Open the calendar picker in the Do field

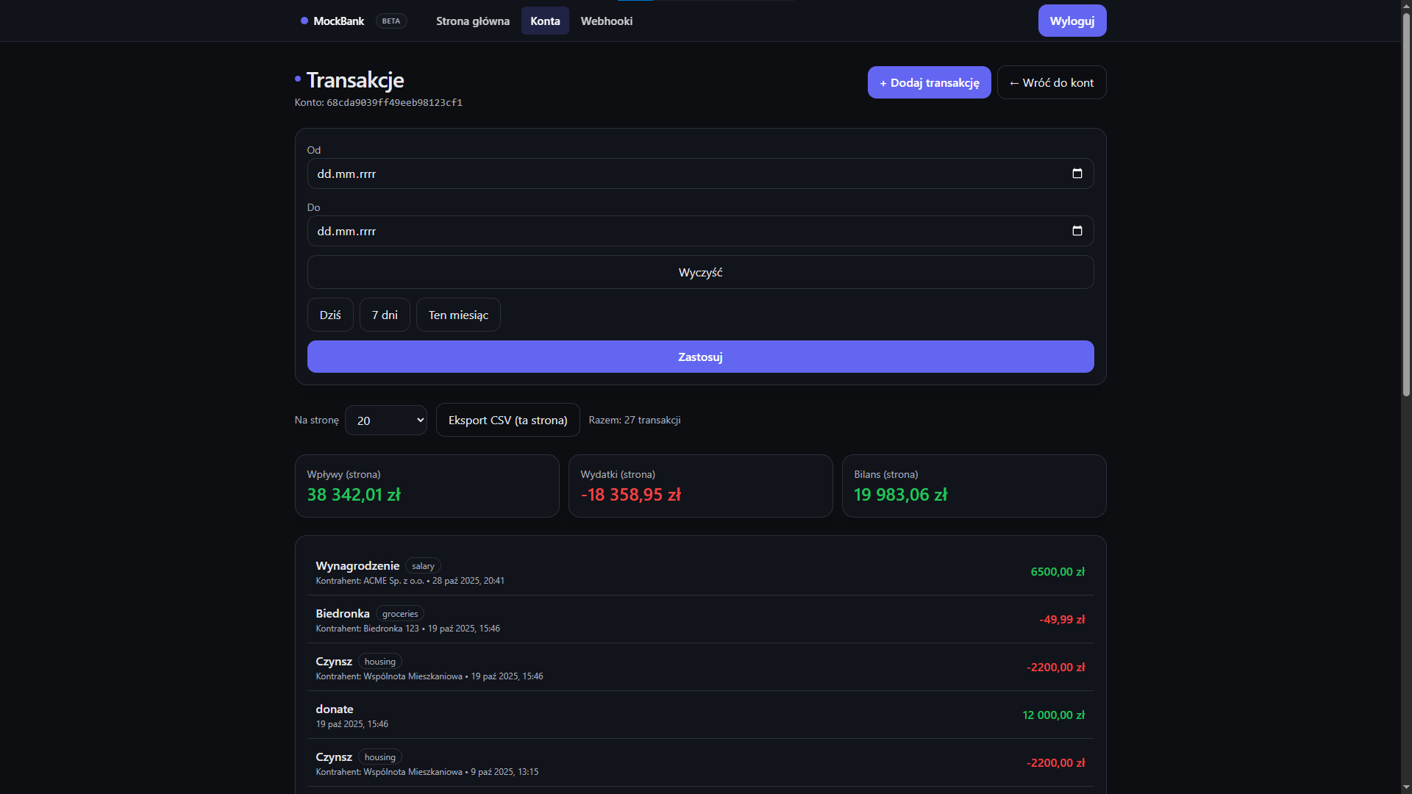(1077, 231)
